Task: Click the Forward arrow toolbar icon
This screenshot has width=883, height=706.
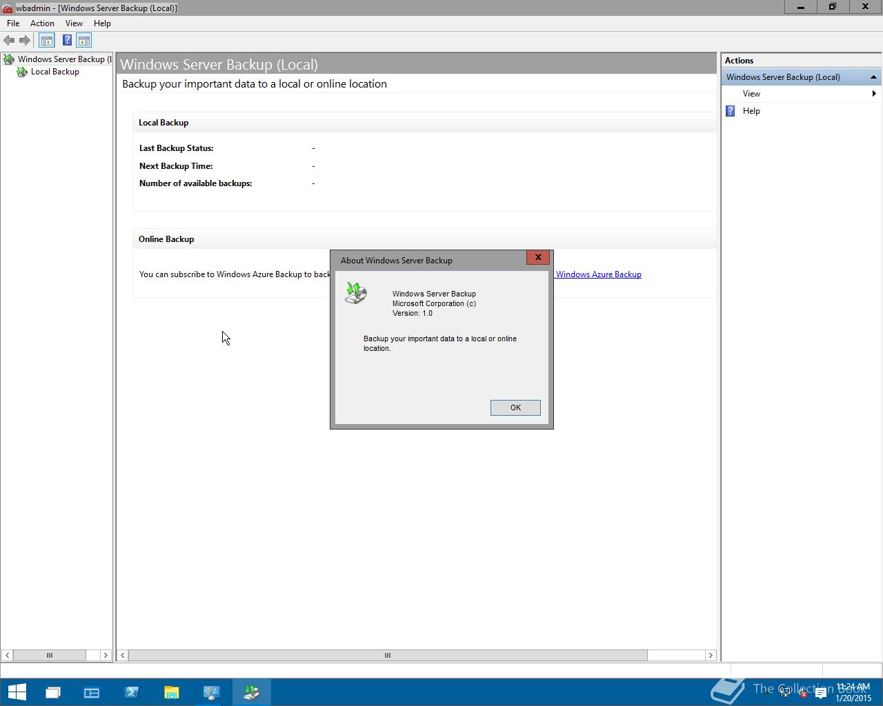Action: tap(25, 41)
